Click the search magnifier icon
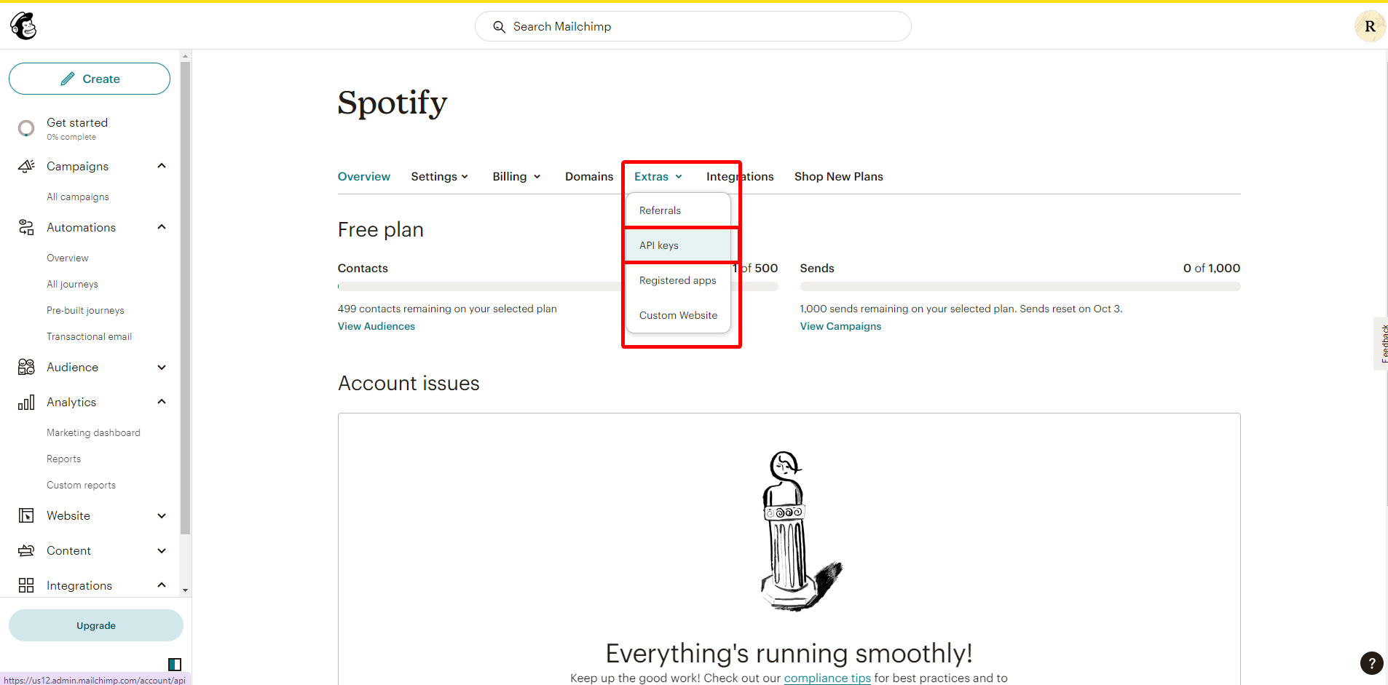 pos(499,27)
